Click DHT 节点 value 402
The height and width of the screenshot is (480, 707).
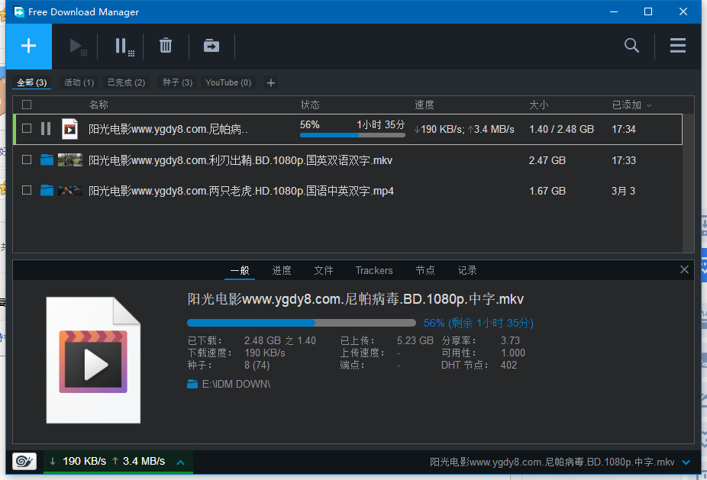click(508, 365)
